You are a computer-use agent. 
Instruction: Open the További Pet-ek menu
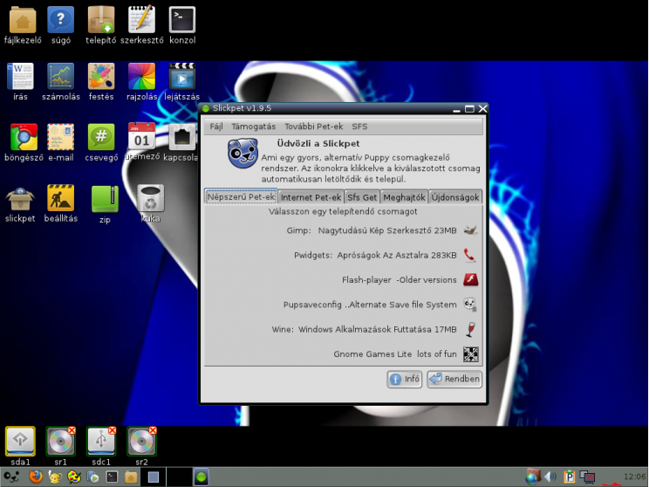pos(313,127)
